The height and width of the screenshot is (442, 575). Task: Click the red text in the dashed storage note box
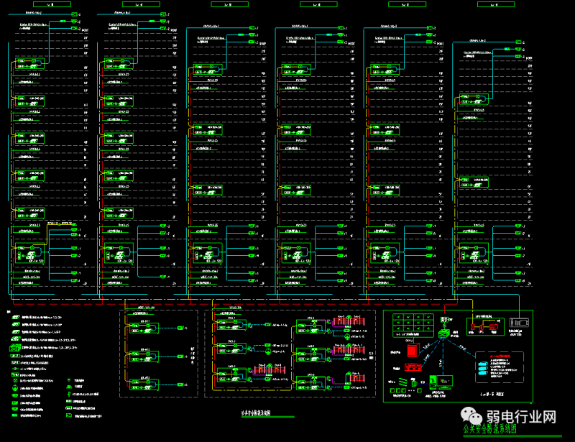(500, 355)
